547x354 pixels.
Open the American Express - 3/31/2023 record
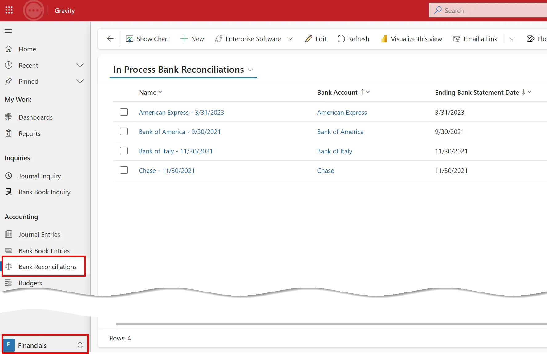pyautogui.click(x=181, y=112)
